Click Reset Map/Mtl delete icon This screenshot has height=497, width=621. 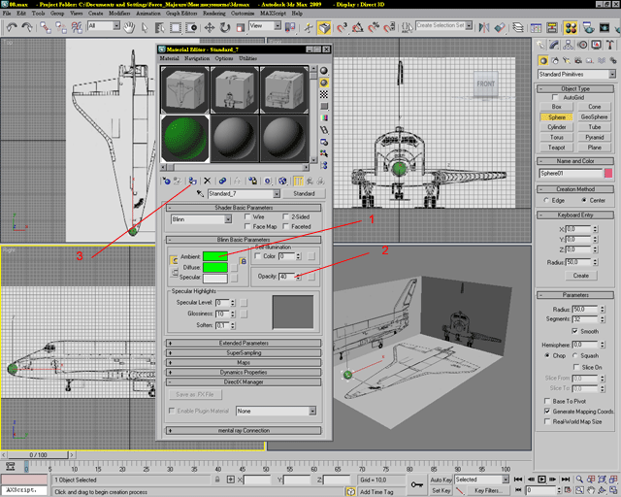207,182
